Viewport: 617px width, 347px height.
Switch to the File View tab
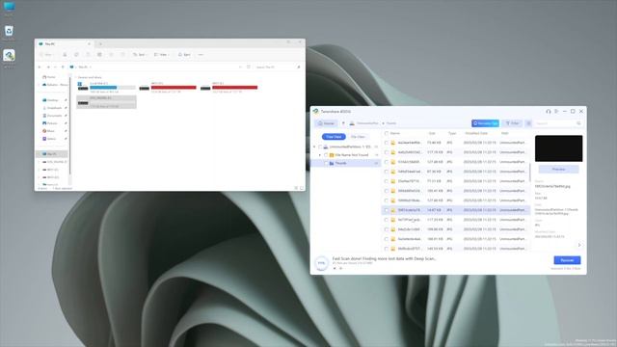(358, 137)
